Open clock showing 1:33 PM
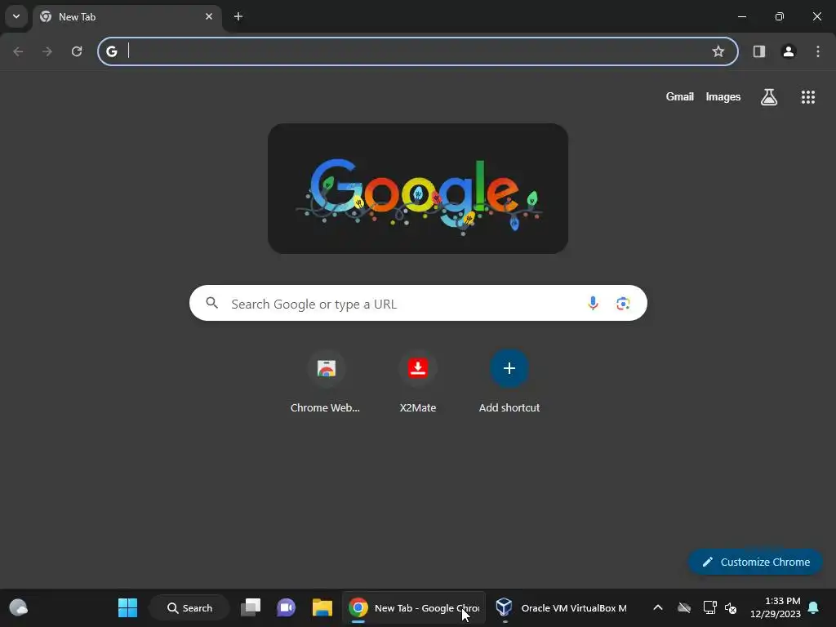The image size is (836, 627). coord(776,607)
